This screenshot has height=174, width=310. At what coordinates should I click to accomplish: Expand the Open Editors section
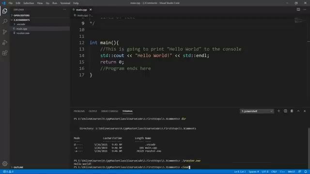click(x=21, y=15)
